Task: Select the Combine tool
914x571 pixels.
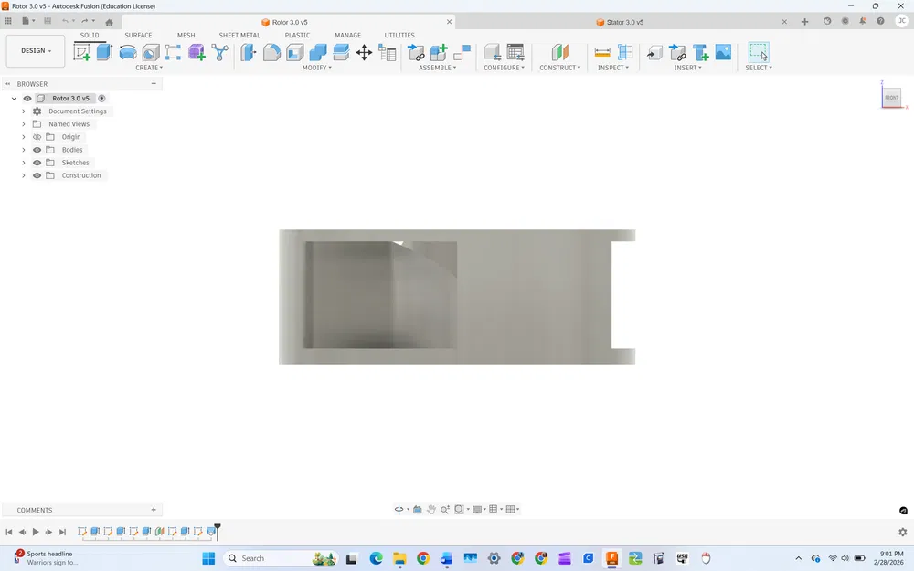Action: coord(318,52)
